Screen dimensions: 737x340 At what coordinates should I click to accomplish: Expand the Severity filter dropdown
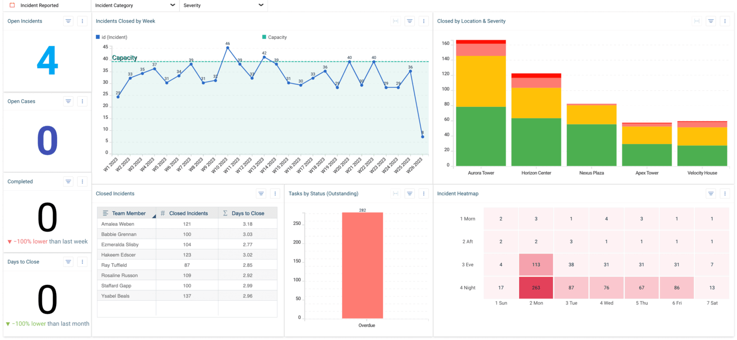(x=261, y=5)
